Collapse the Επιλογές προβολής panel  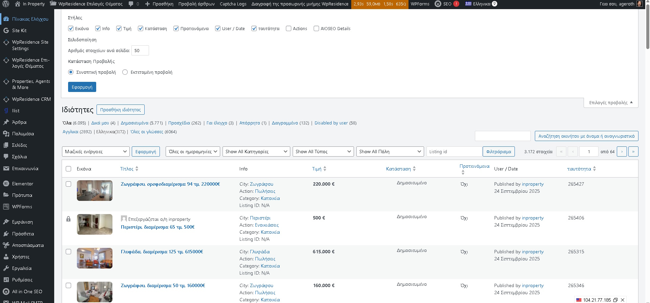click(611, 103)
